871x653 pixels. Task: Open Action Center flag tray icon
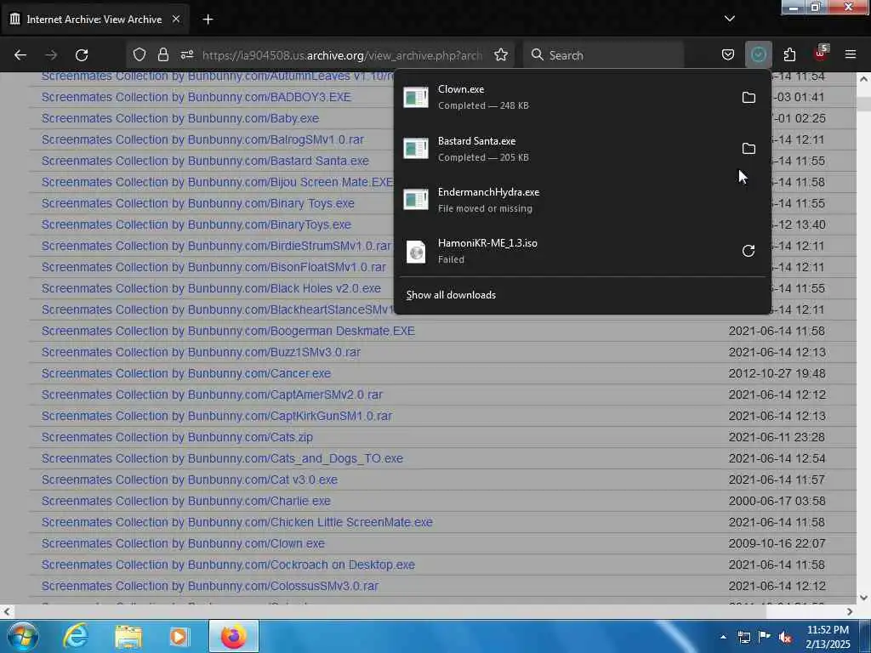click(x=764, y=637)
